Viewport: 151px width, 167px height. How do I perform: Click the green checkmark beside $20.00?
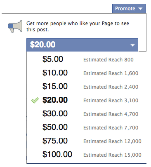pyautogui.click(x=35, y=100)
